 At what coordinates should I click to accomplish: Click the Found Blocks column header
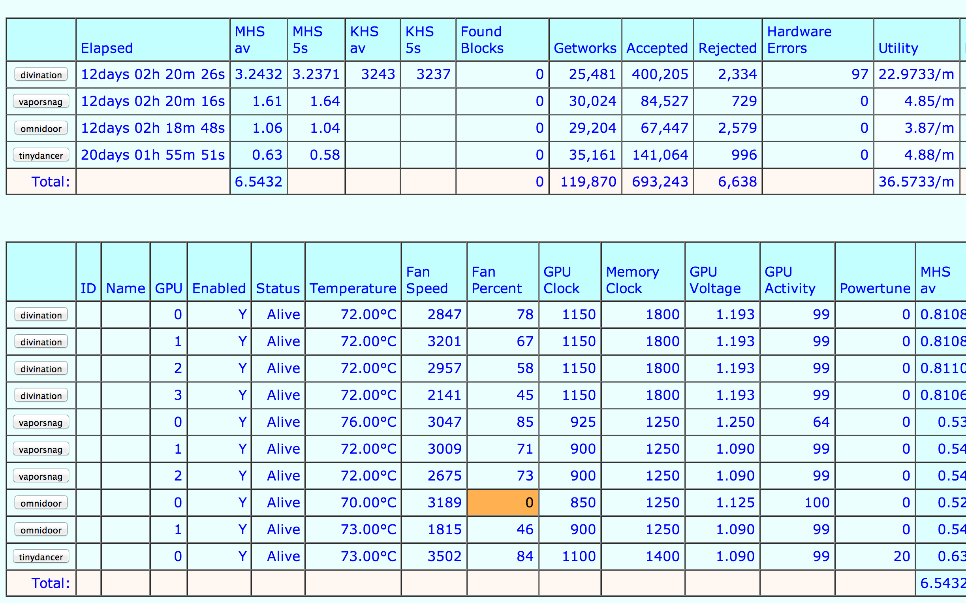(502, 40)
